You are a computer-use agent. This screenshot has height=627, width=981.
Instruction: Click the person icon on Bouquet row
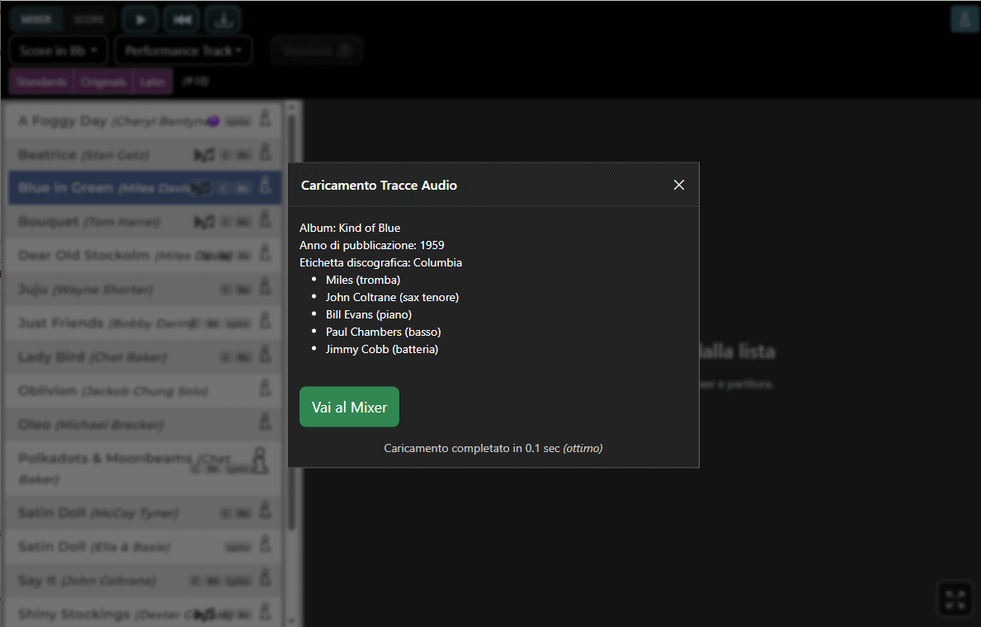coord(266,219)
